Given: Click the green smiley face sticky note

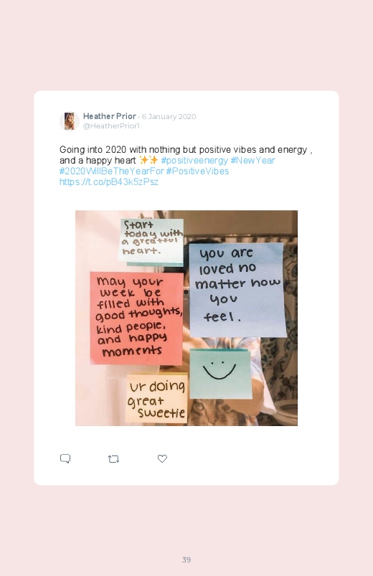Looking at the screenshot, I should (x=220, y=374).
